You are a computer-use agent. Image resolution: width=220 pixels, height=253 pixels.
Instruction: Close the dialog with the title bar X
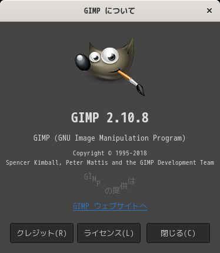pos(209,11)
